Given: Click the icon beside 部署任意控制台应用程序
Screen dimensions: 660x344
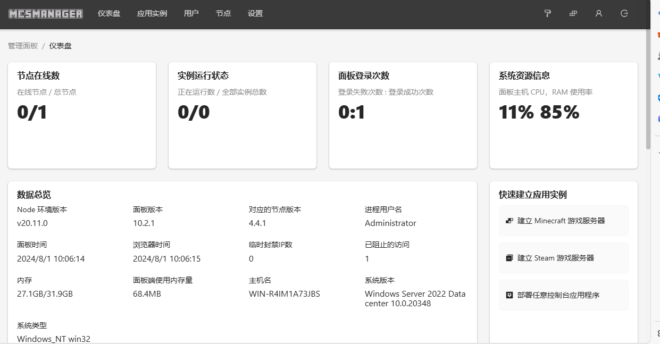Looking at the screenshot, I should 509,295.
